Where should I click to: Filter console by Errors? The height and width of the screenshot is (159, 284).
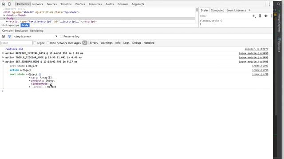(94, 43)
